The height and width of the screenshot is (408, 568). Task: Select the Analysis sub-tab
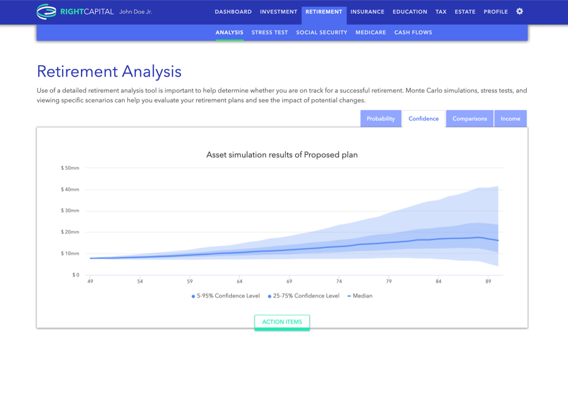point(229,33)
